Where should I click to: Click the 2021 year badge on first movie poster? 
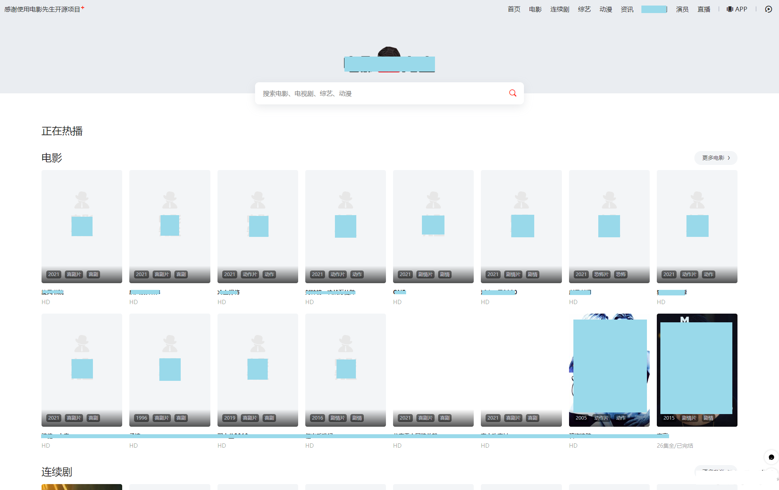pyautogui.click(x=53, y=274)
